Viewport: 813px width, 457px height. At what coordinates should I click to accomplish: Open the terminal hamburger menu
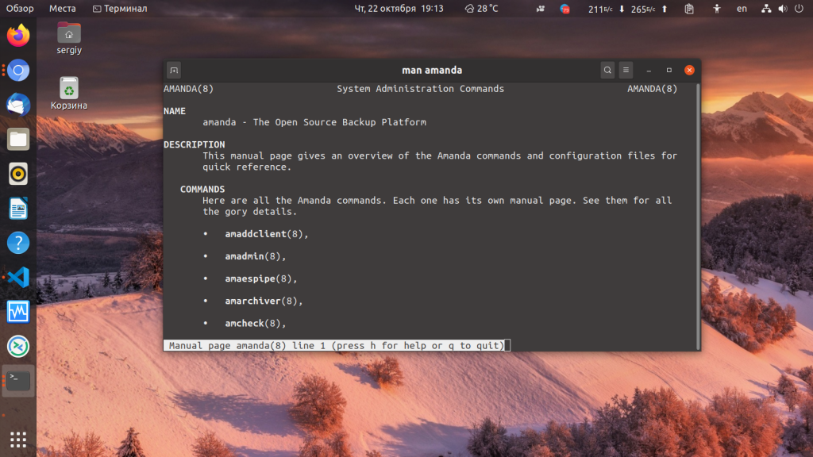(626, 70)
